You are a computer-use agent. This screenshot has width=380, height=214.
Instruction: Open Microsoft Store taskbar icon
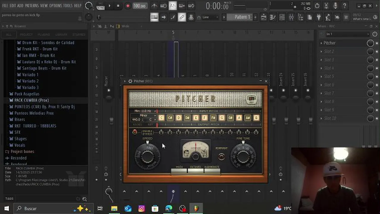[x=155, y=209]
